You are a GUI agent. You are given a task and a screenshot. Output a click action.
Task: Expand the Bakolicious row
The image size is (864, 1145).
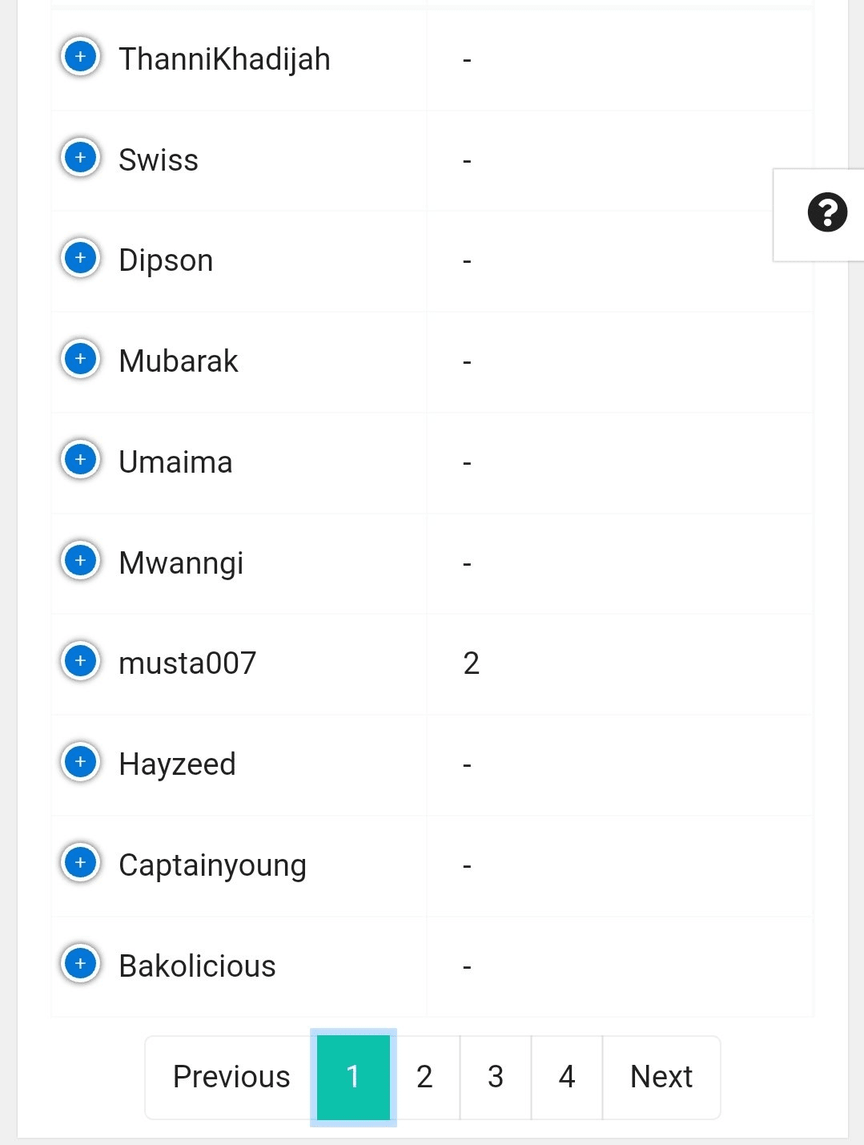(x=80, y=963)
